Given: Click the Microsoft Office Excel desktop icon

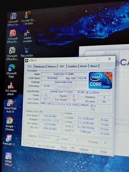Looking at the screenshot, I should coord(12,54).
